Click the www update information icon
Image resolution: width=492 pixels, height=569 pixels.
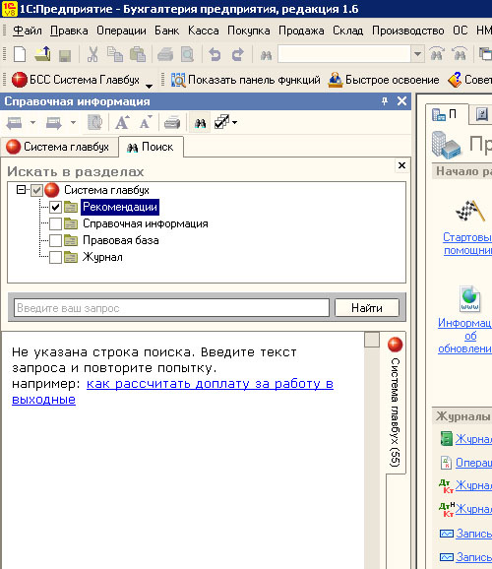tap(470, 299)
